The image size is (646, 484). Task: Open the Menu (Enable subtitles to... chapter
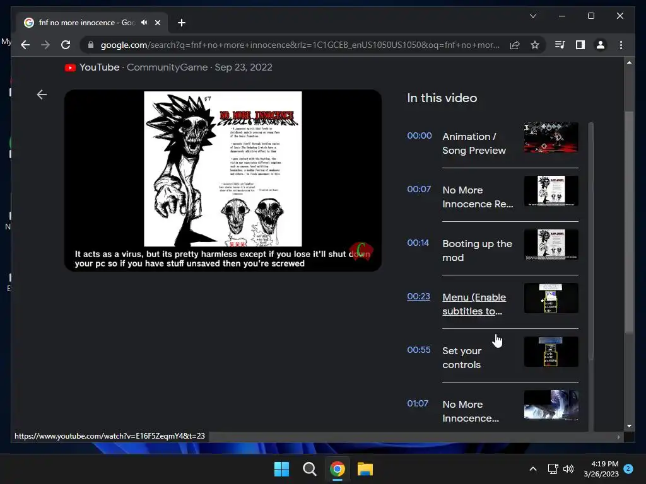[x=474, y=304]
